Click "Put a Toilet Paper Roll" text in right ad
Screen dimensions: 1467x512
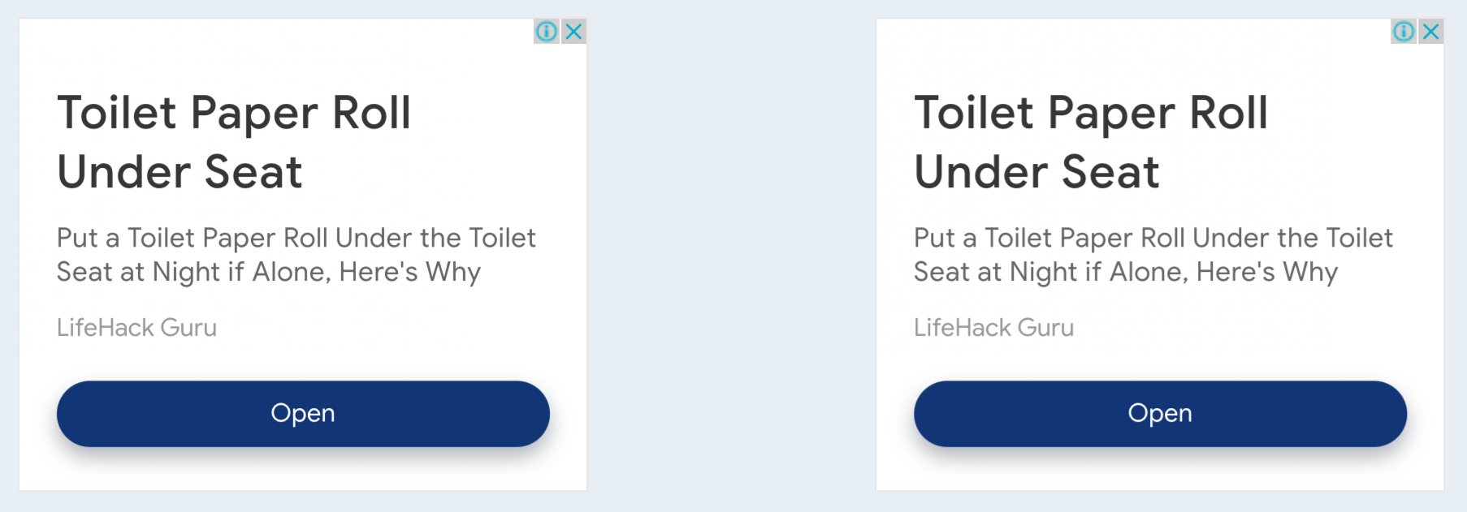coord(1049,238)
